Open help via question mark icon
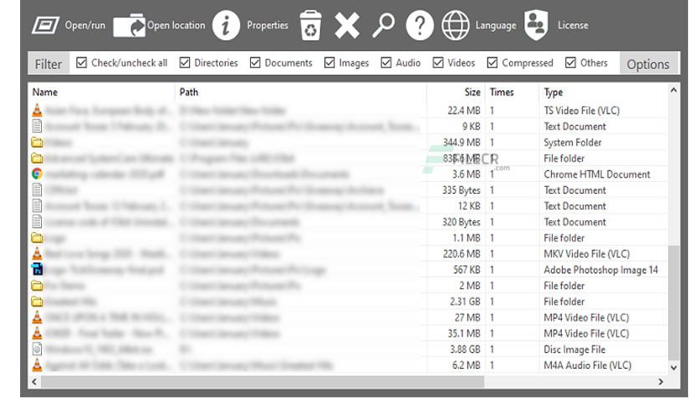 pyautogui.click(x=420, y=25)
